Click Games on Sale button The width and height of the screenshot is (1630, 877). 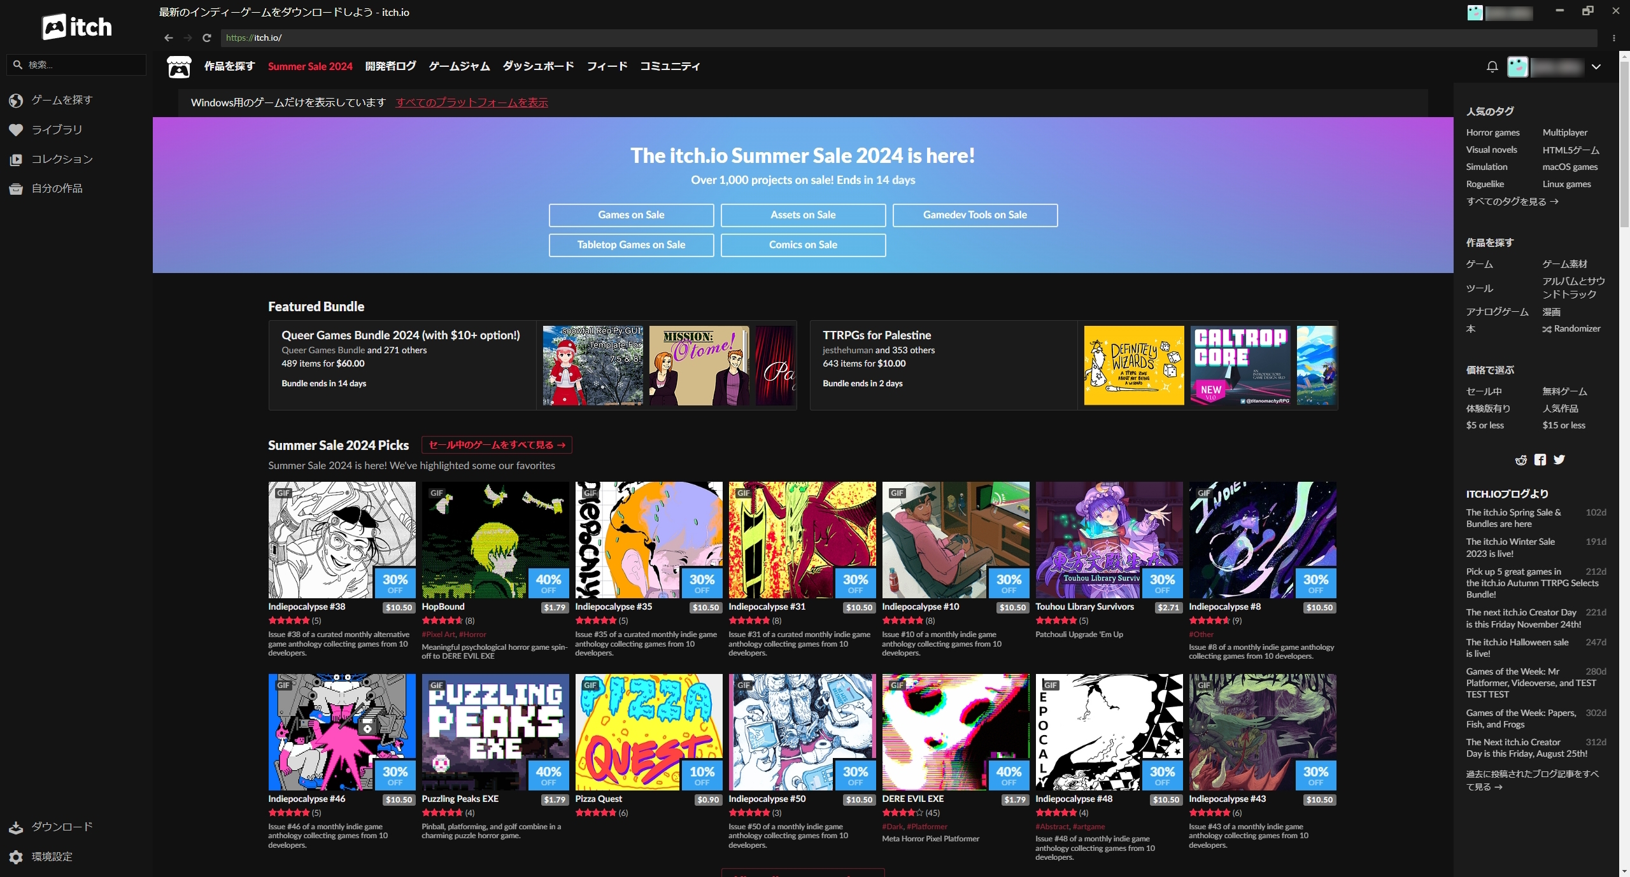point(631,215)
